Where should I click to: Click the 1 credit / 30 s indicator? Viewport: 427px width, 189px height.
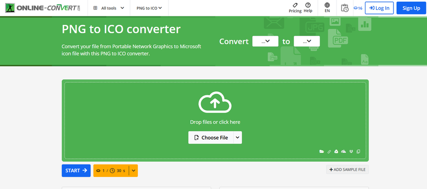click(111, 171)
